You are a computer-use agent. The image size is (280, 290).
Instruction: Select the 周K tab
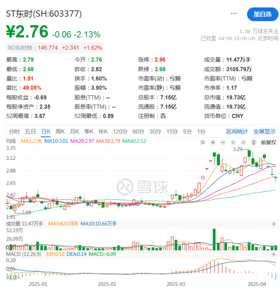coord(60,131)
